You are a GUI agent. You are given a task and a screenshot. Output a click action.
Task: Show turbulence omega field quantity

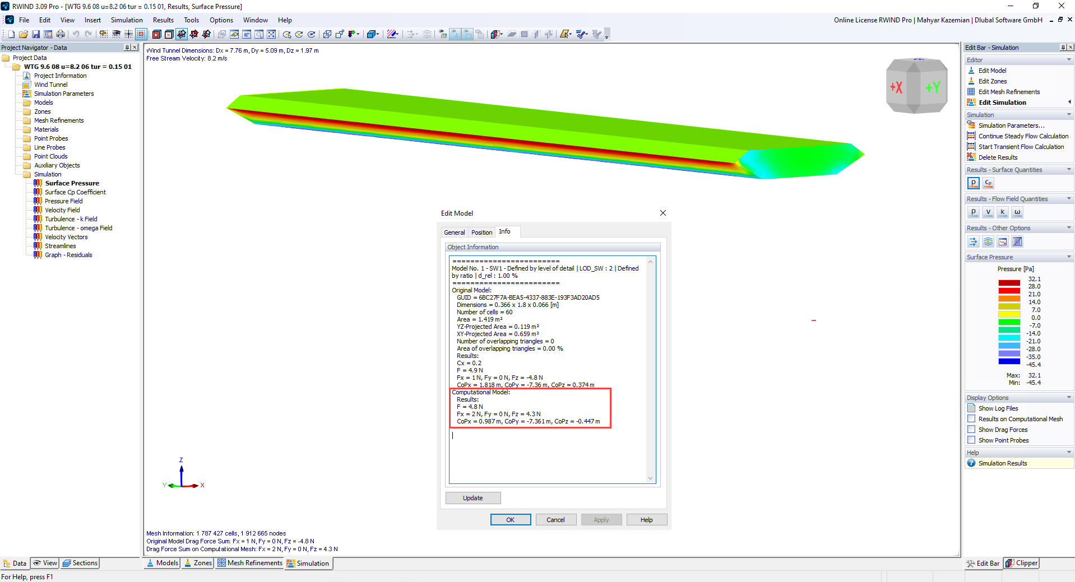pos(1017,212)
